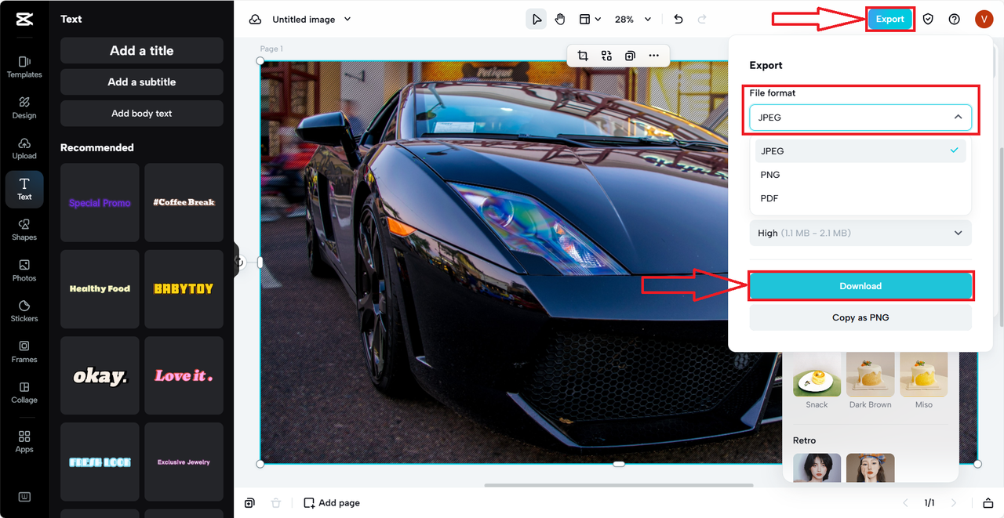
Task: Select the FRESH LOOK text preset
Action: pos(100,462)
